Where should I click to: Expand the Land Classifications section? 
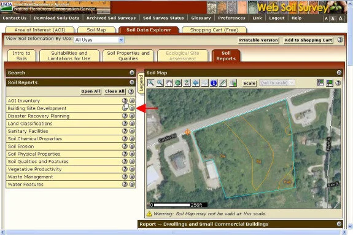coord(132,124)
